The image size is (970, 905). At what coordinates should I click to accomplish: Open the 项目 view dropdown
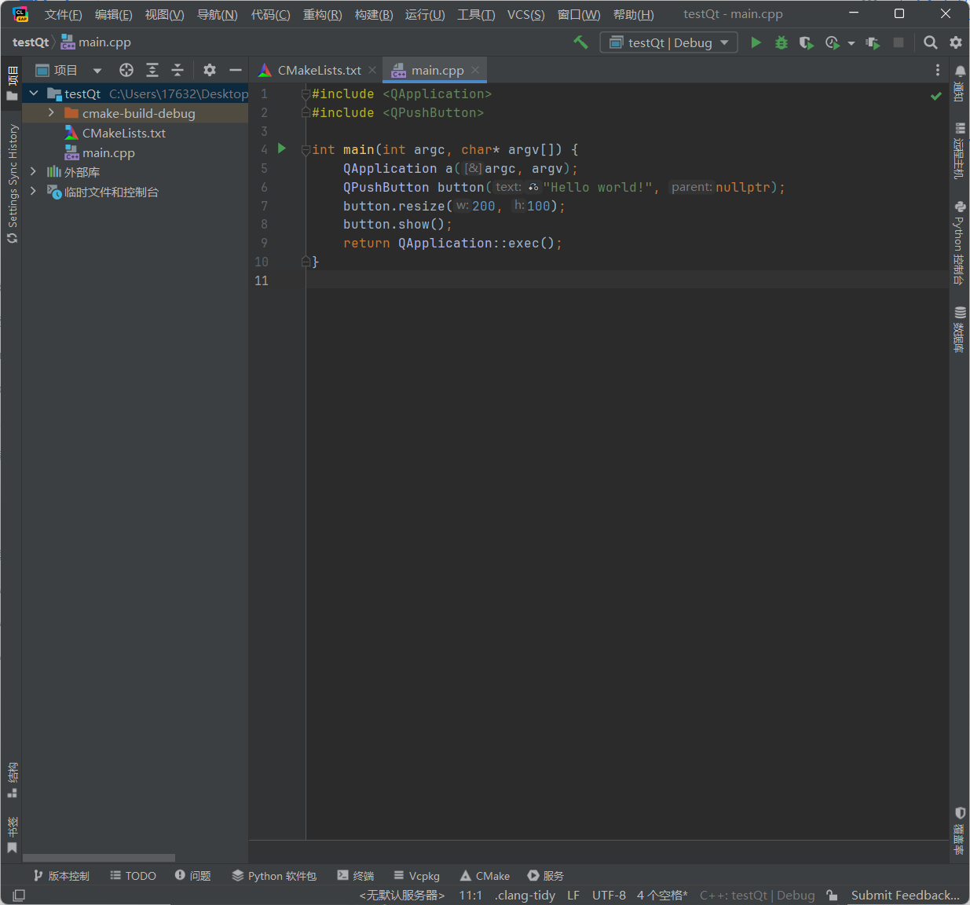click(x=97, y=71)
